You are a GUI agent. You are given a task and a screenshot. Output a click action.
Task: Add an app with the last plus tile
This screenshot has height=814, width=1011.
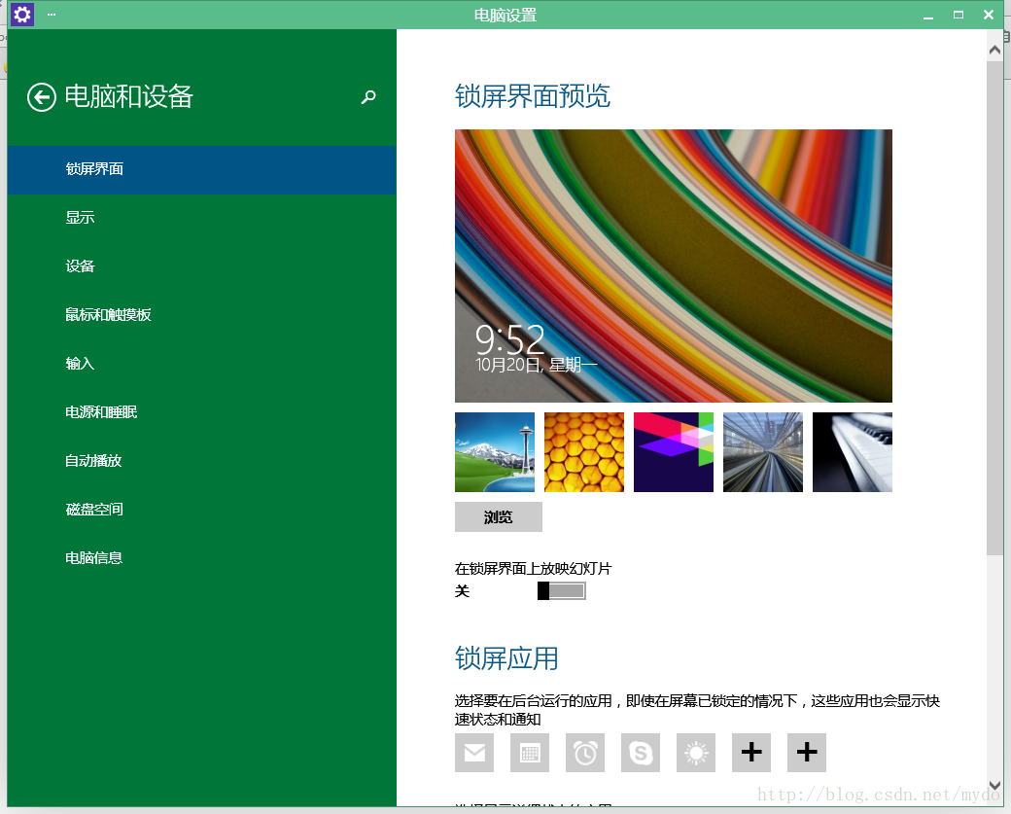[807, 752]
